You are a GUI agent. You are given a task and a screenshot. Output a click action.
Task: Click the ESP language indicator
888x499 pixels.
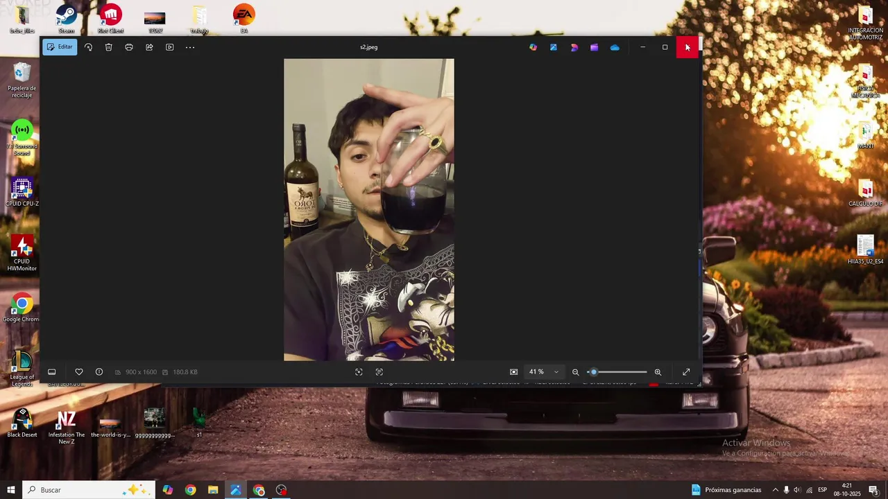[822, 490]
